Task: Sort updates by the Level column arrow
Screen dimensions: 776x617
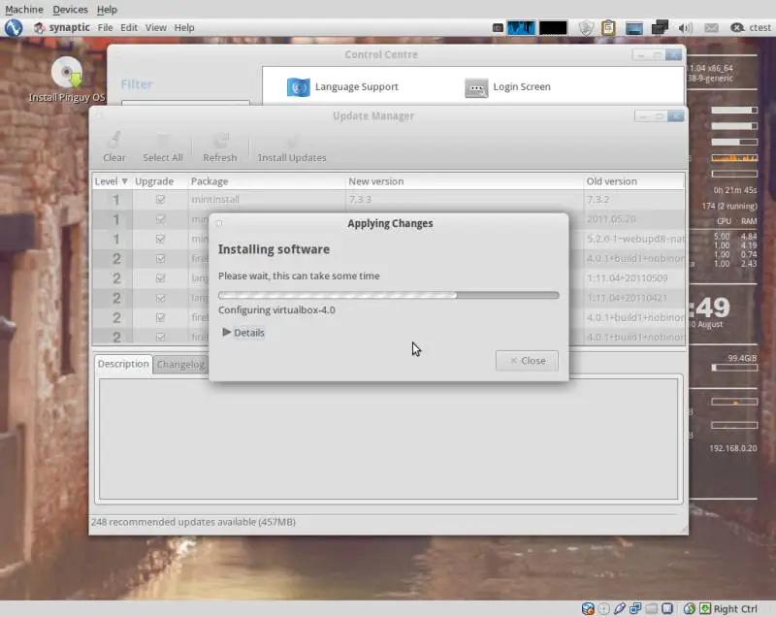Action: (x=124, y=181)
